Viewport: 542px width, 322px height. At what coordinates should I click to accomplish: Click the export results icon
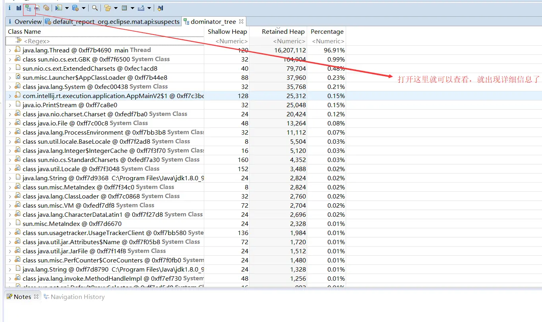point(141,8)
